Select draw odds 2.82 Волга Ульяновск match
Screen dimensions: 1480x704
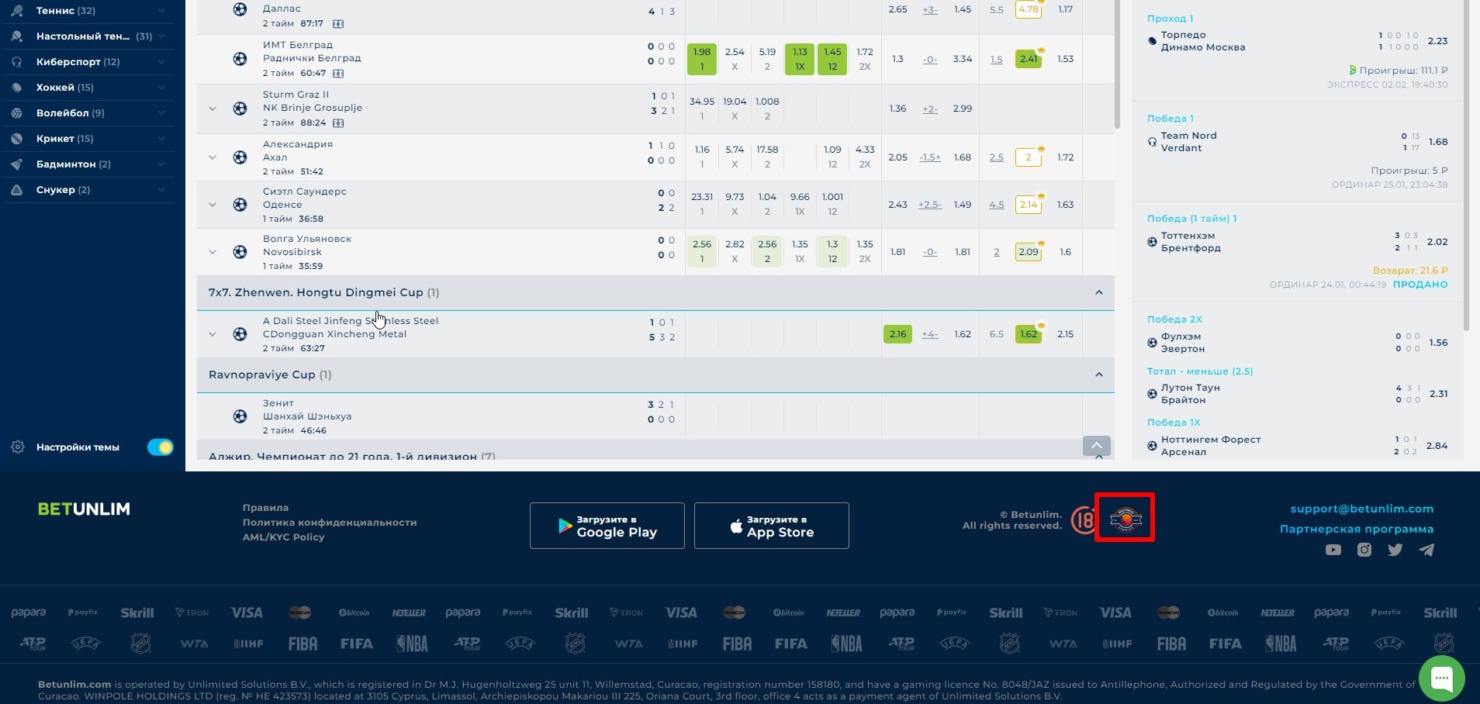tap(735, 252)
